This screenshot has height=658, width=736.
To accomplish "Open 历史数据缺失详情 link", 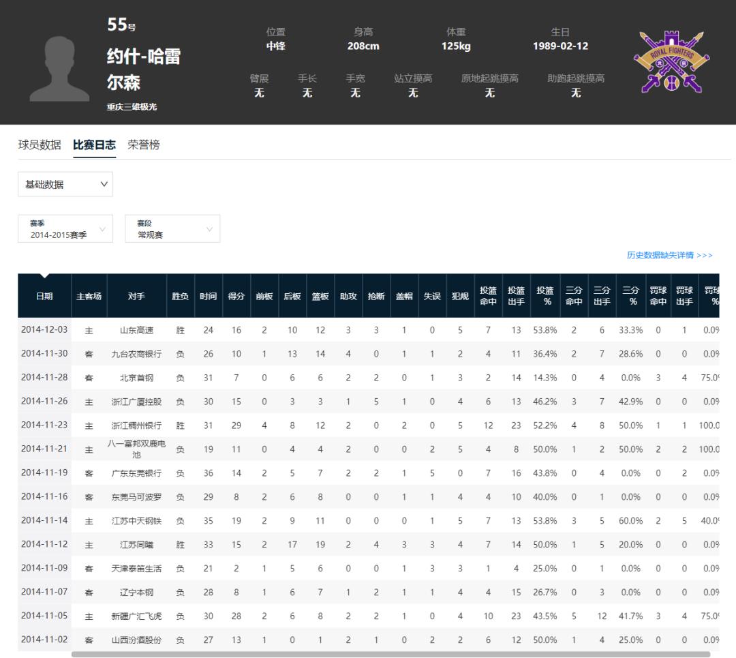I will tap(669, 255).
